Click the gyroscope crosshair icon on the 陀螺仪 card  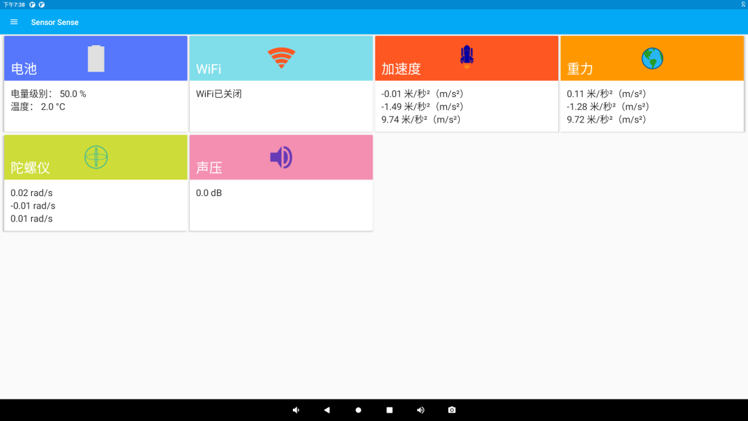(x=96, y=157)
